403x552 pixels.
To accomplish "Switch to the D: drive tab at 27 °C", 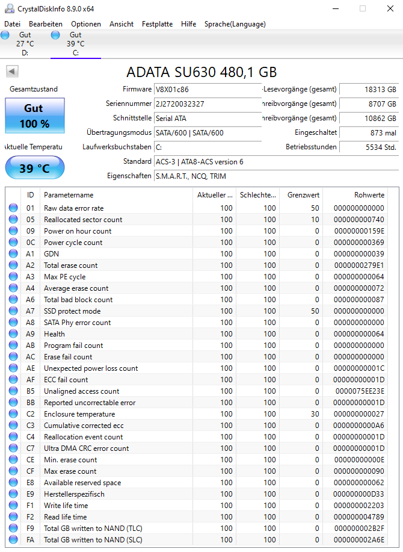I will [x=25, y=44].
